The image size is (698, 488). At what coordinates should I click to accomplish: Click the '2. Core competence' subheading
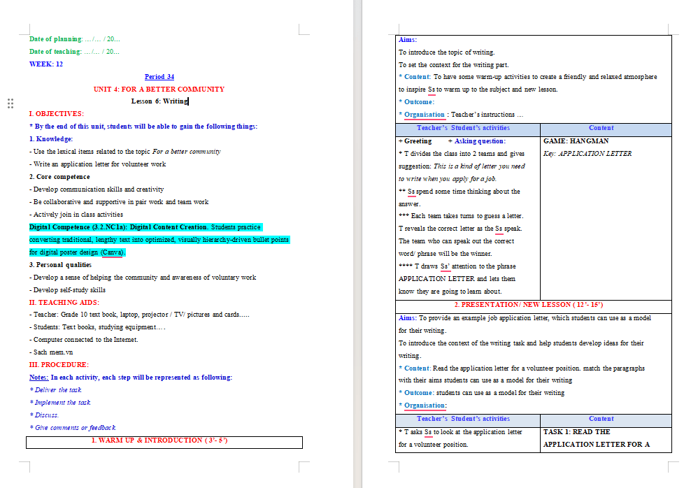59,177
